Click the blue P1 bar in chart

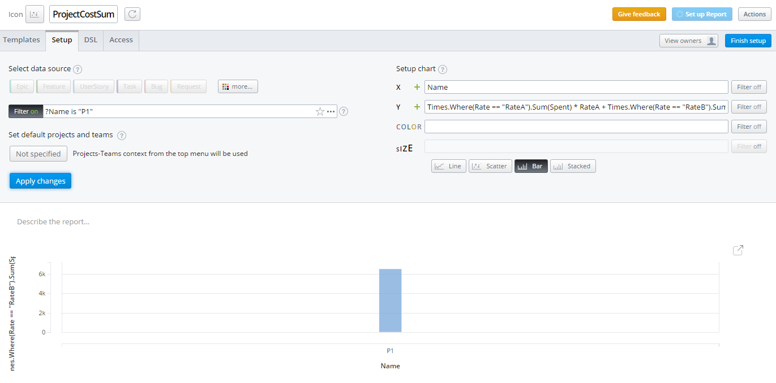coord(390,301)
